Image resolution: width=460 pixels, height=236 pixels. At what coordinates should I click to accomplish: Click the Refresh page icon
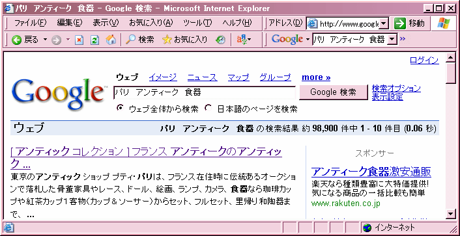pos(94,40)
